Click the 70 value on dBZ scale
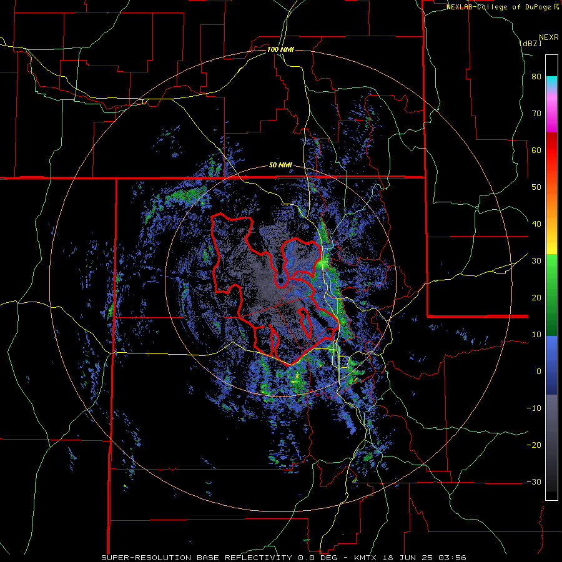Image resolution: width=562 pixels, height=562 pixels. [x=536, y=114]
